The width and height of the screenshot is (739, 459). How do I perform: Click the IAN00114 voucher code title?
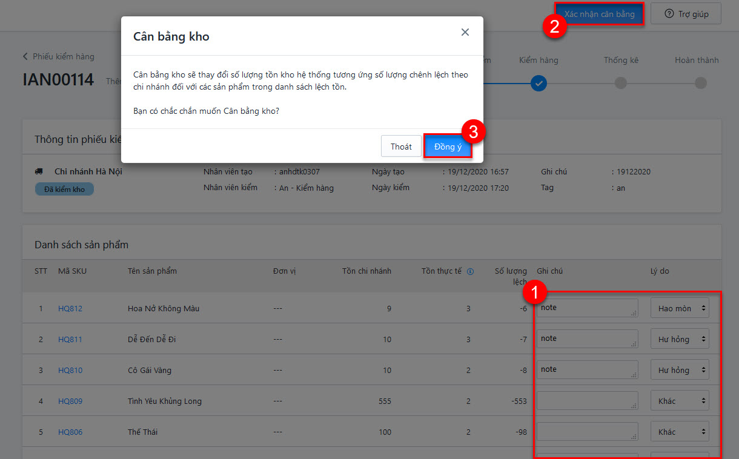[58, 79]
